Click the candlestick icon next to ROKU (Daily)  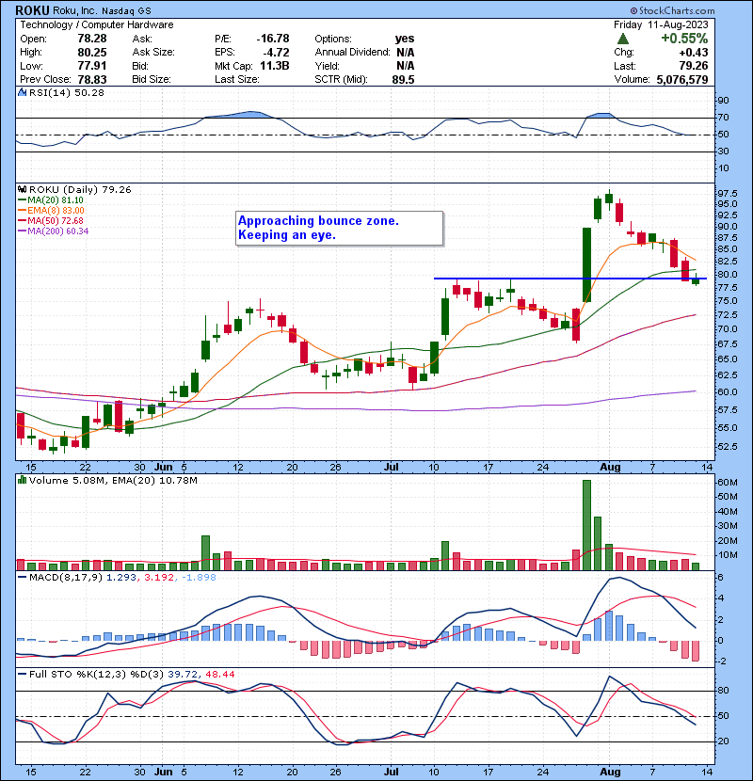point(22,190)
